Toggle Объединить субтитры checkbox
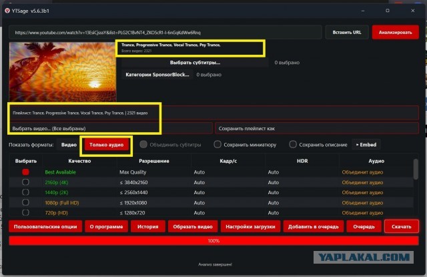427x277 pixels. pos(143,144)
